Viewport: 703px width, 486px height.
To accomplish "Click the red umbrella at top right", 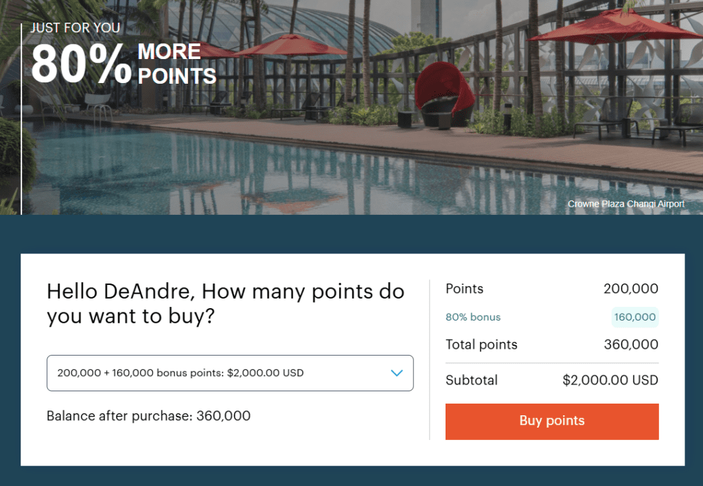I will pos(611,27).
